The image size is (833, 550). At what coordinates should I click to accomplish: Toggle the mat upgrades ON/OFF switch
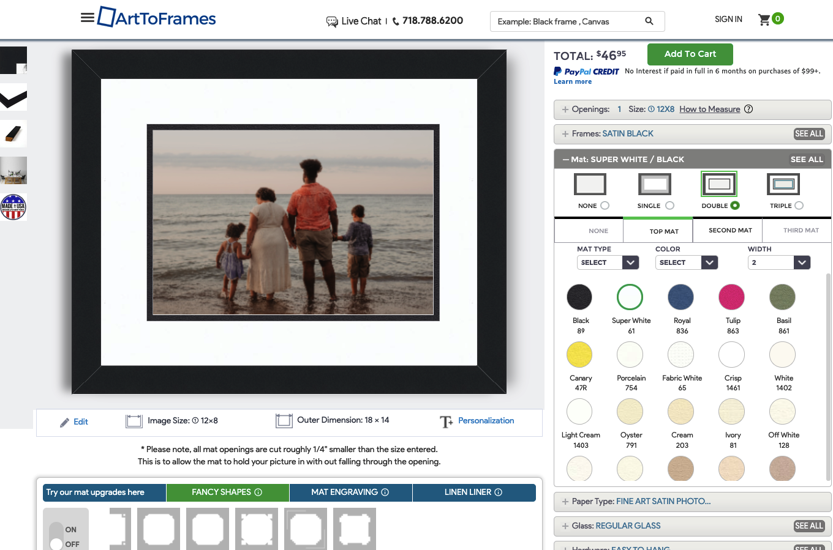(x=57, y=536)
